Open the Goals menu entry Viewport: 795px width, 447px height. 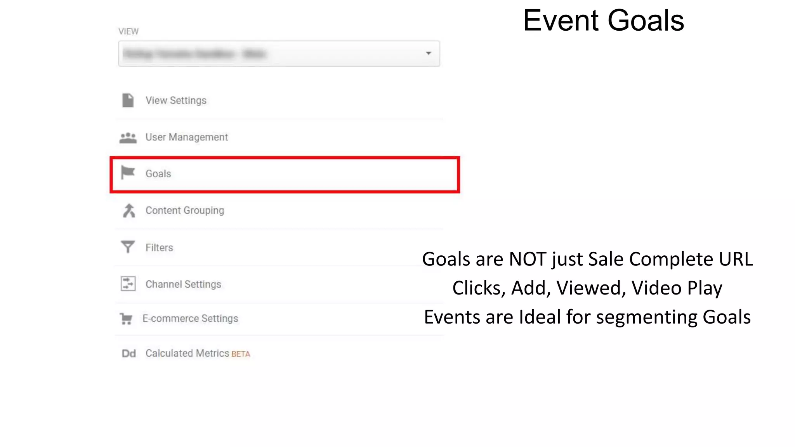click(285, 174)
